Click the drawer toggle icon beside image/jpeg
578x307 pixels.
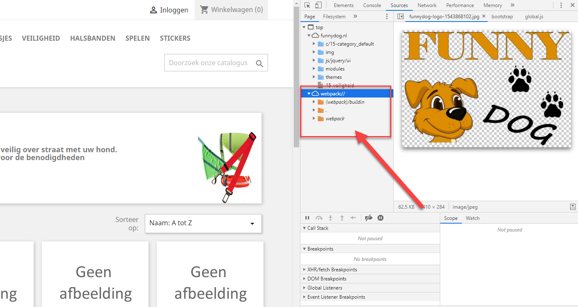pyautogui.click(x=573, y=207)
